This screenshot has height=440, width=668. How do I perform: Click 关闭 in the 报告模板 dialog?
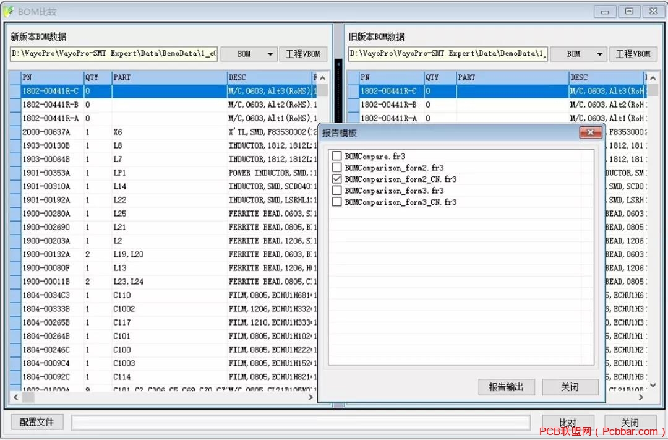[x=570, y=387]
